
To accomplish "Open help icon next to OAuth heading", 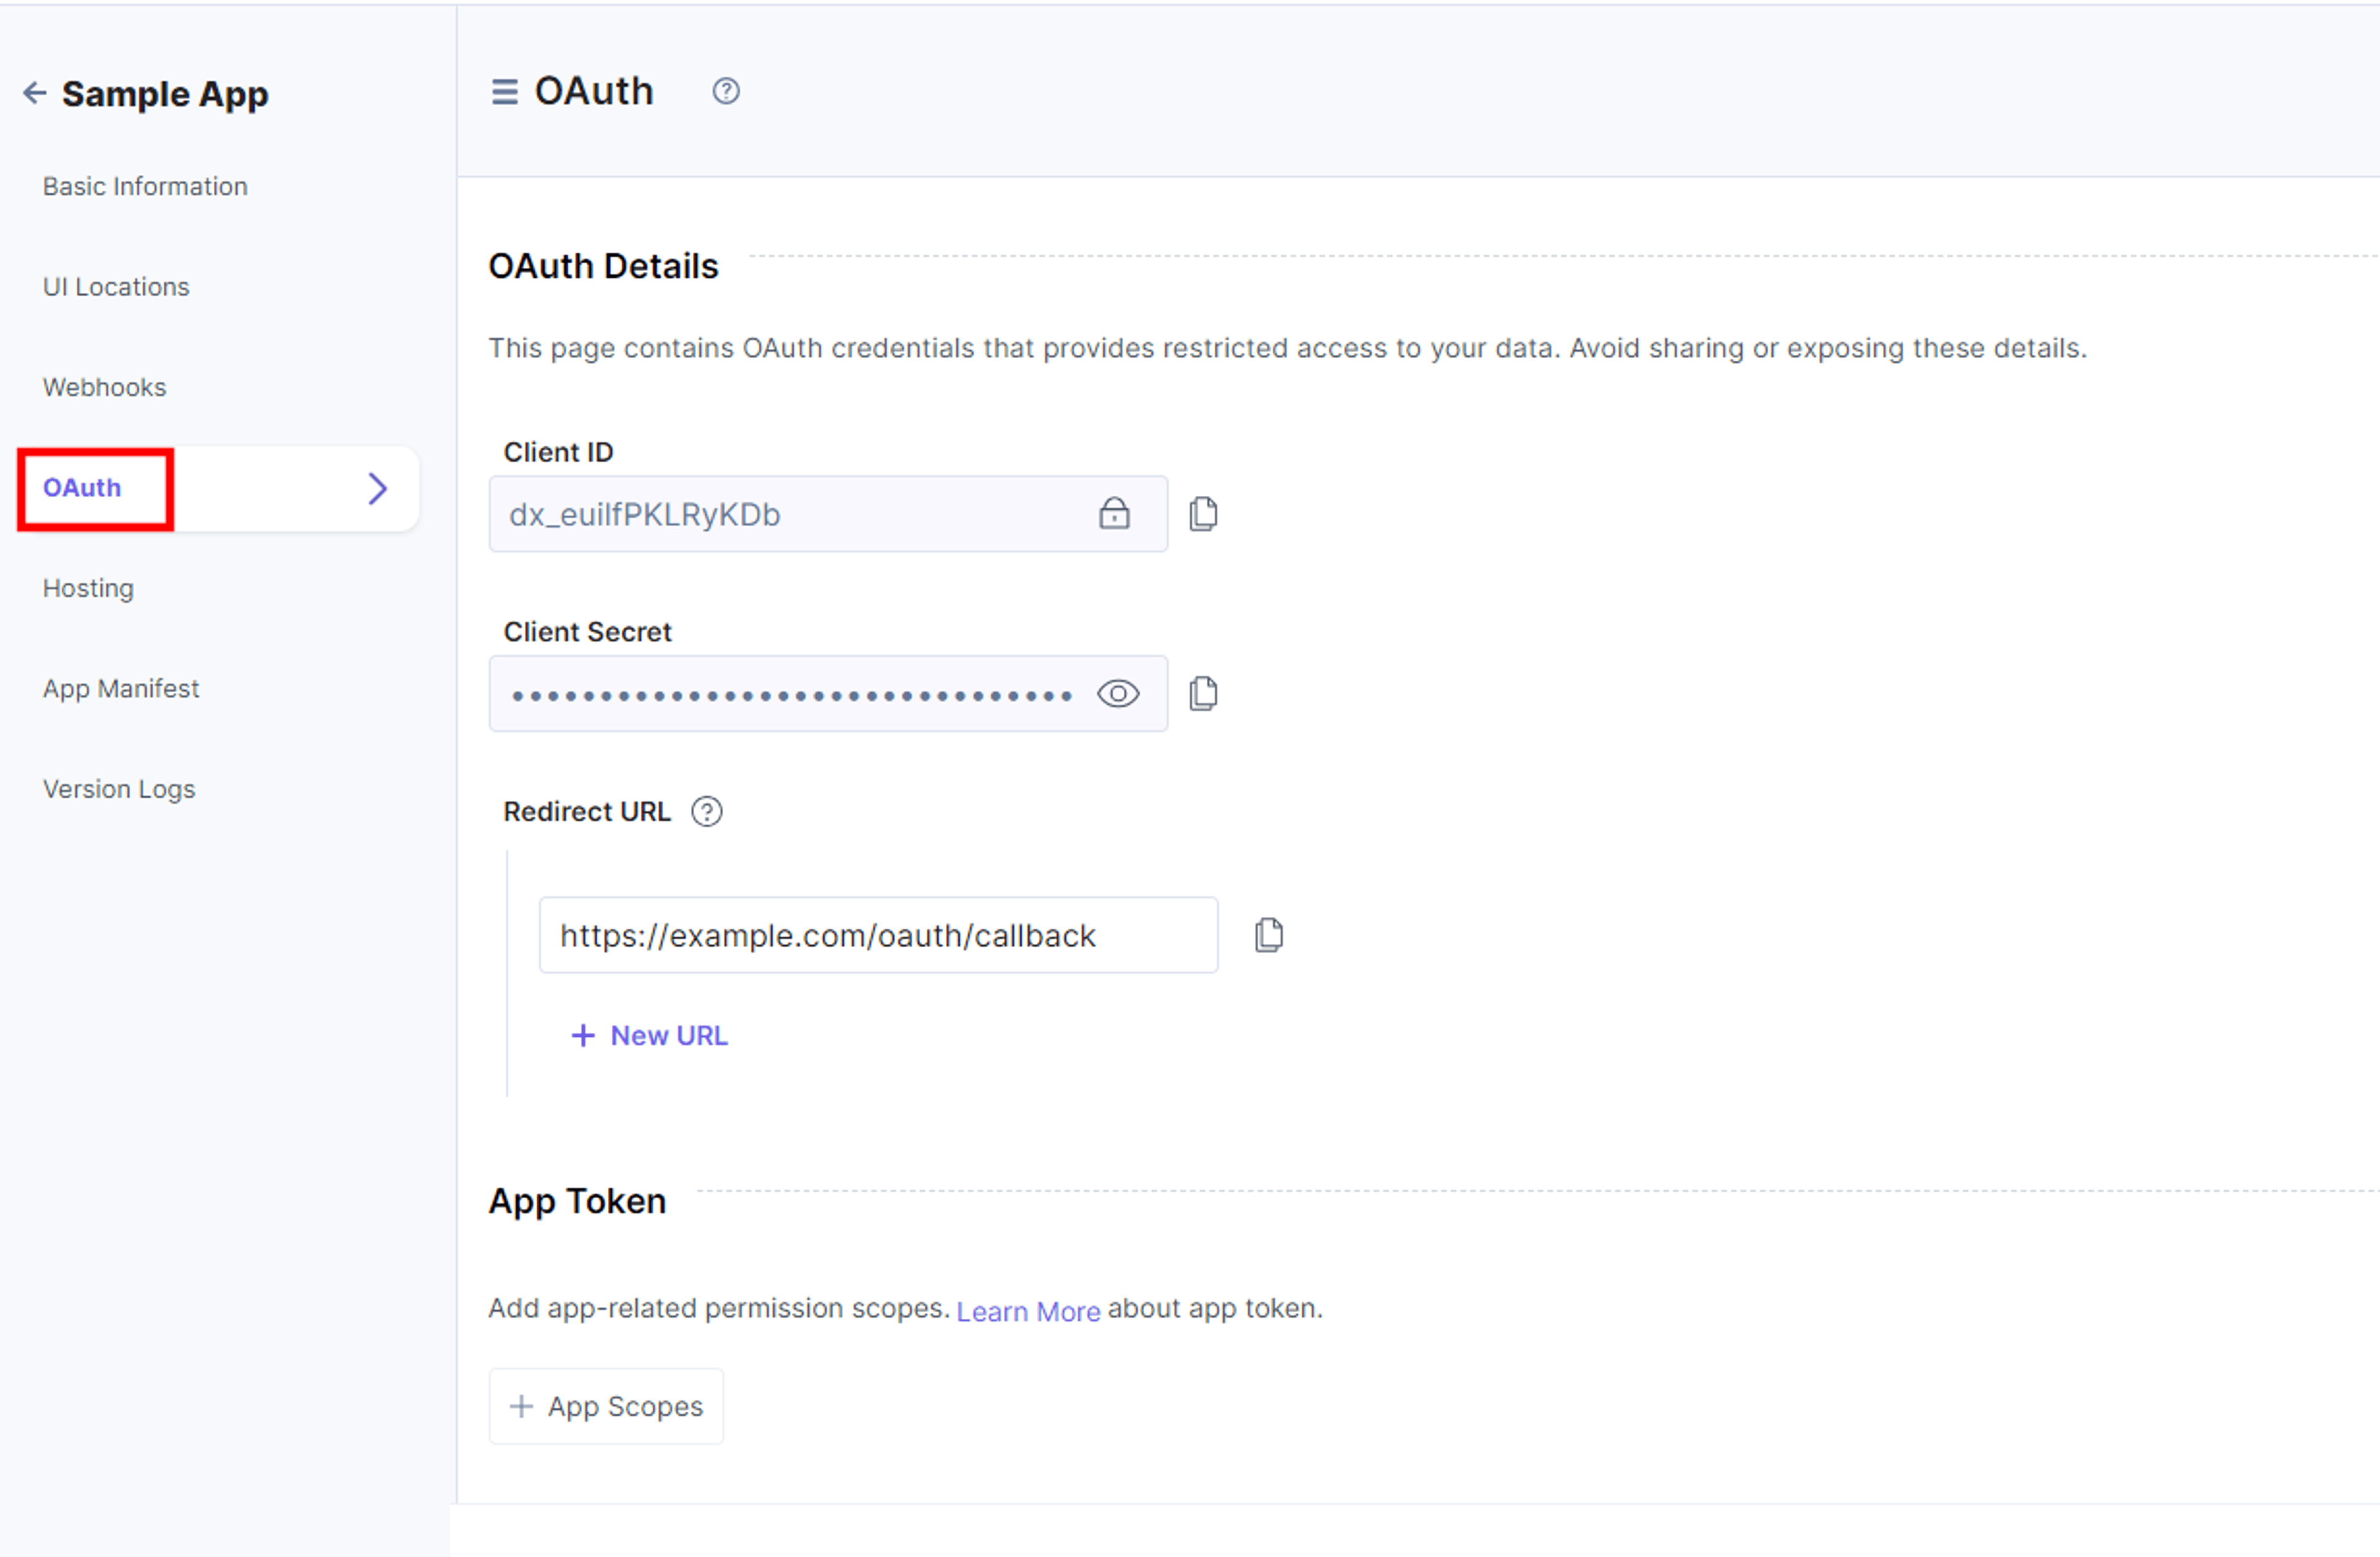I will coord(726,91).
